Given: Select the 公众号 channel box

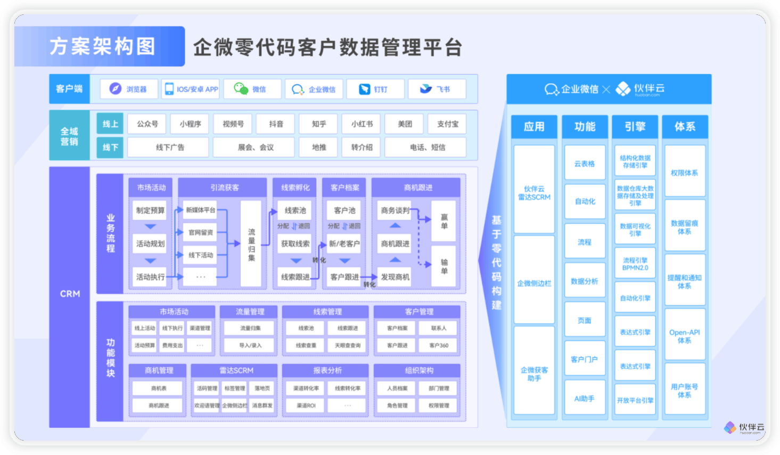Looking at the screenshot, I should pos(147,124).
